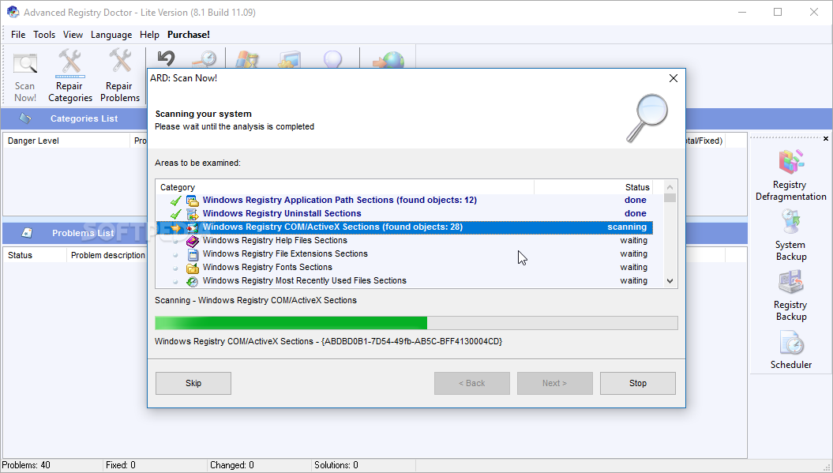Select Windows Registry Uninstall Sections row

tap(404, 214)
